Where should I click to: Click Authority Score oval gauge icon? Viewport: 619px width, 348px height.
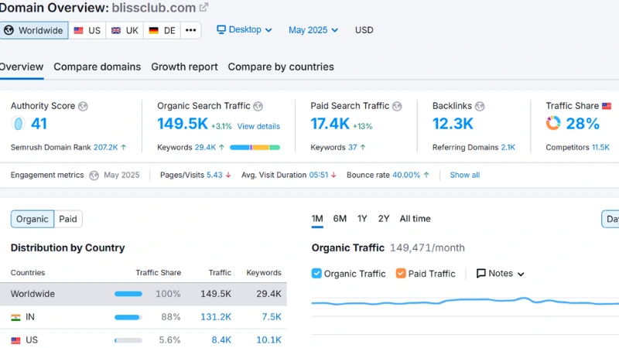point(18,124)
